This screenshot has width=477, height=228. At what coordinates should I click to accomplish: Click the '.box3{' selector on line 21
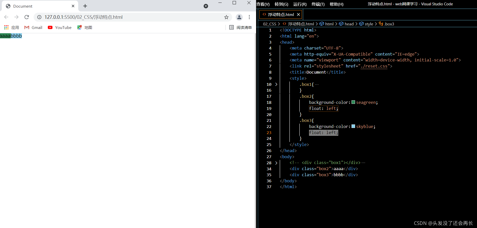(306, 120)
